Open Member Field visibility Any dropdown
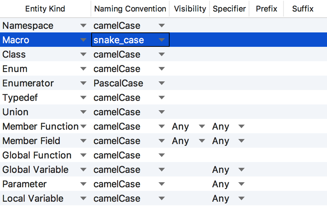The image size is (327, 206). tap(202, 141)
